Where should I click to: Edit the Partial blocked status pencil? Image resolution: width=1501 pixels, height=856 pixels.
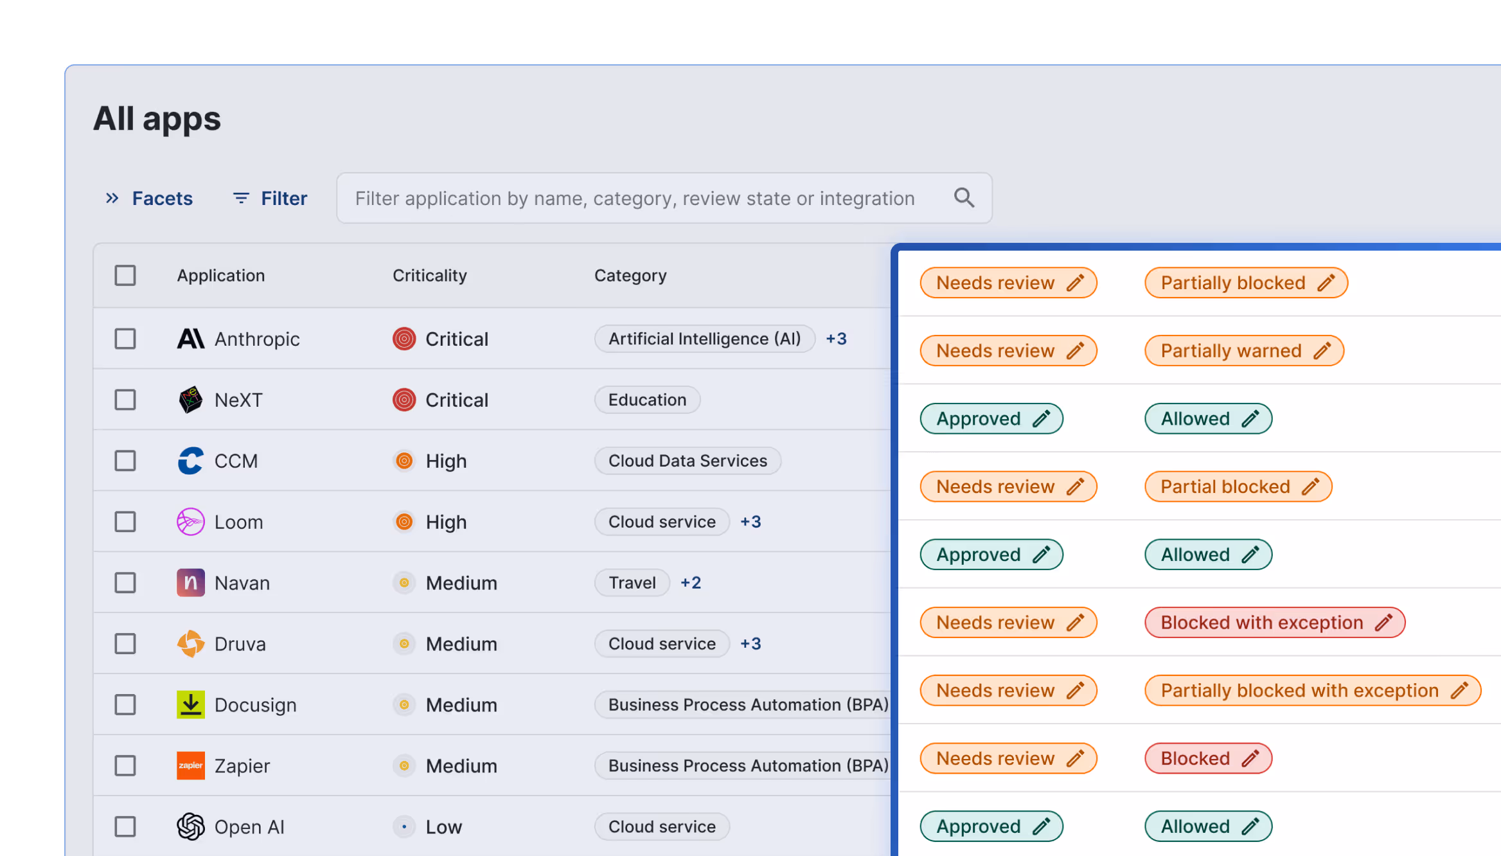click(1311, 486)
